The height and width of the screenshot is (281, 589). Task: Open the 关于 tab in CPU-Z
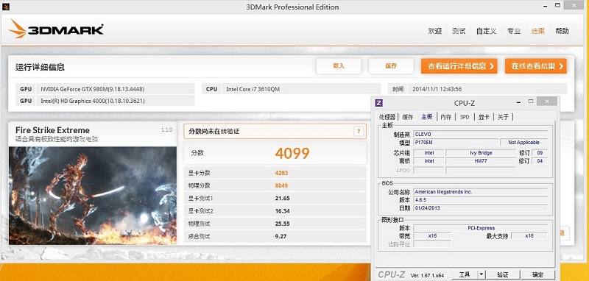pos(503,117)
